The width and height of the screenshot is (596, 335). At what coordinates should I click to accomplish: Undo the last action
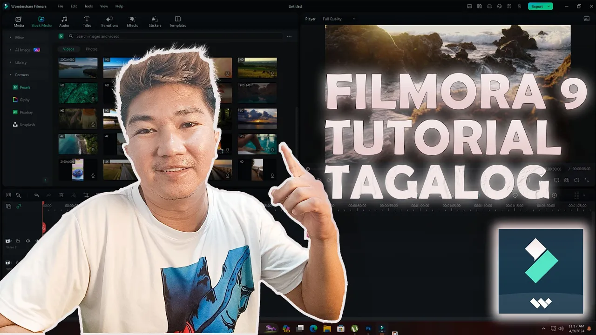click(36, 195)
